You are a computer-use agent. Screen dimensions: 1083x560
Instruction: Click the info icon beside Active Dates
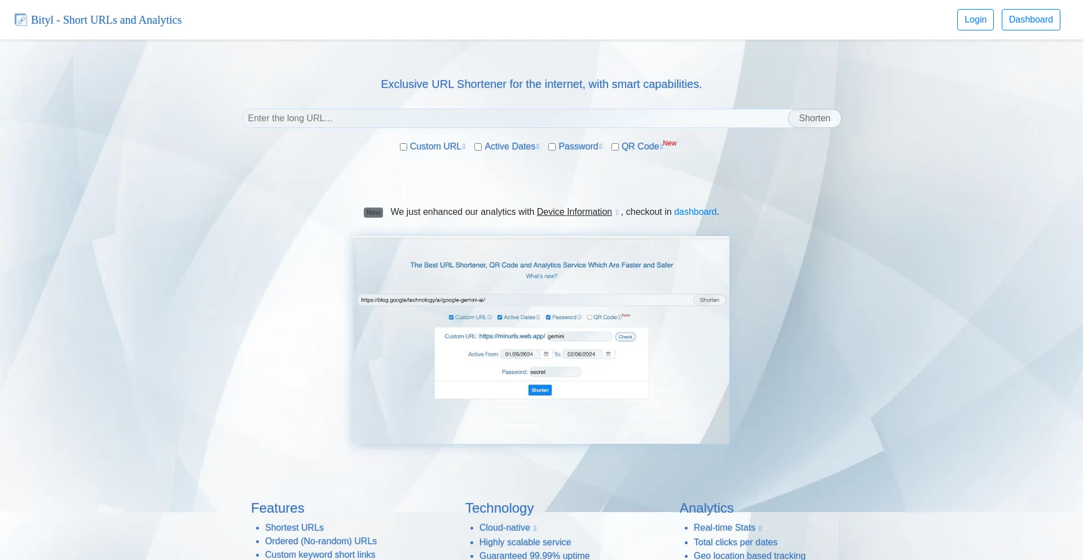(x=538, y=147)
